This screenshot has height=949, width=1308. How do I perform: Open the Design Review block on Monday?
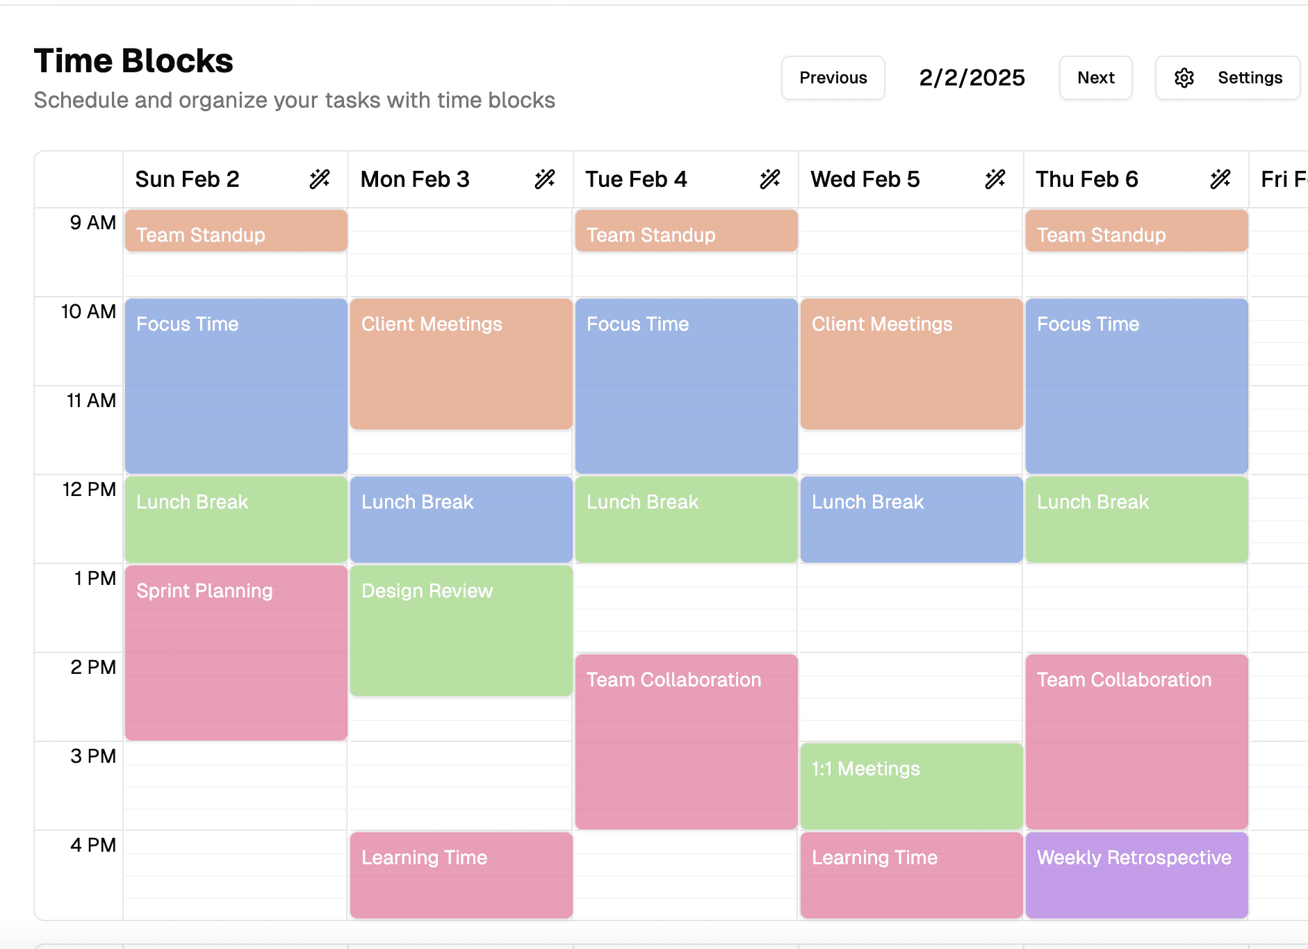(x=461, y=629)
